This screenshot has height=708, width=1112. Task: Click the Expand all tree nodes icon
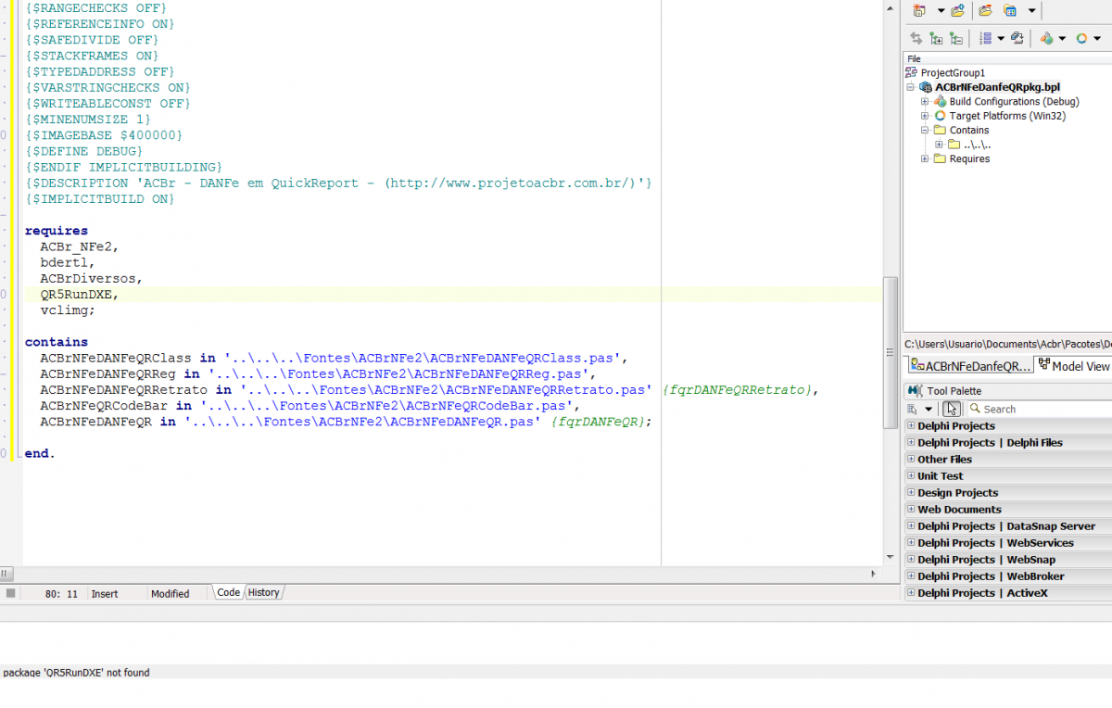click(936, 38)
